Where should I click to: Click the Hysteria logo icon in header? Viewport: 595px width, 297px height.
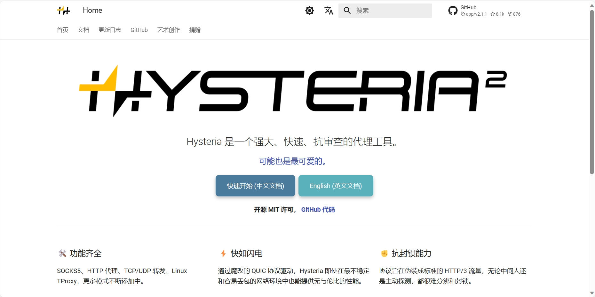point(63,11)
